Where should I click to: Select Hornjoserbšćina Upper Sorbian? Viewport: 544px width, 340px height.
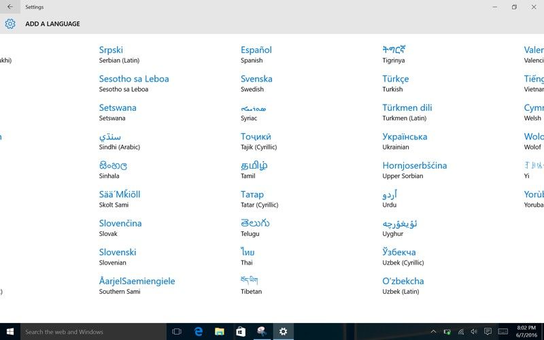(x=415, y=170)
